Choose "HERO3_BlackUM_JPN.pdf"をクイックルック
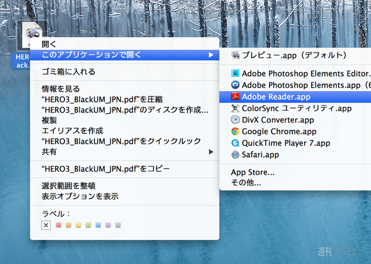This screenshot has height=264, width=371. click(x=125, y=141)
